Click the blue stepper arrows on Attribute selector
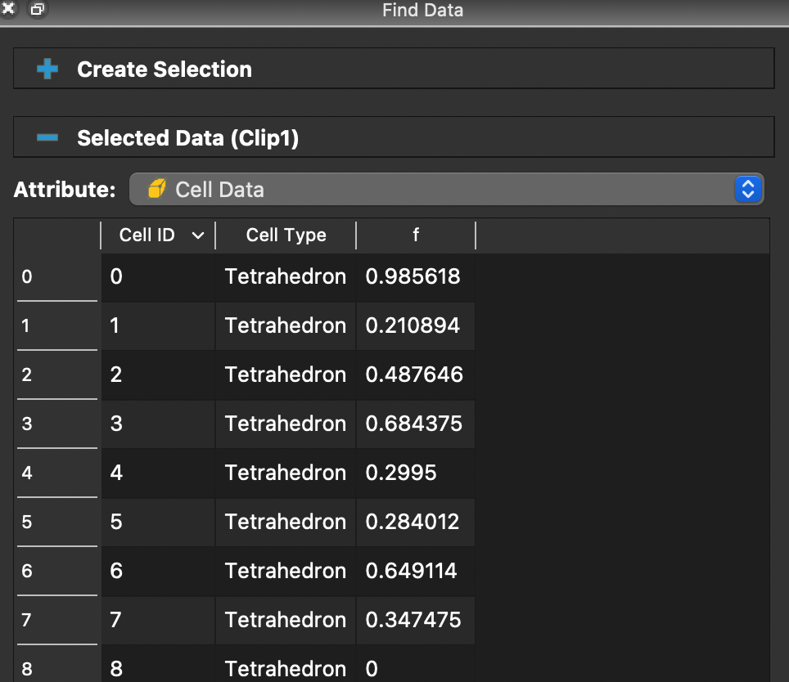Screen dimensions: 789x682 pos(747,189)
